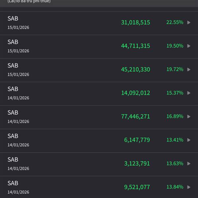The width and height of the screenshot is (198, 198).
Task: Expand details arrow for the 16.89% row
Action: coord(189,116)
